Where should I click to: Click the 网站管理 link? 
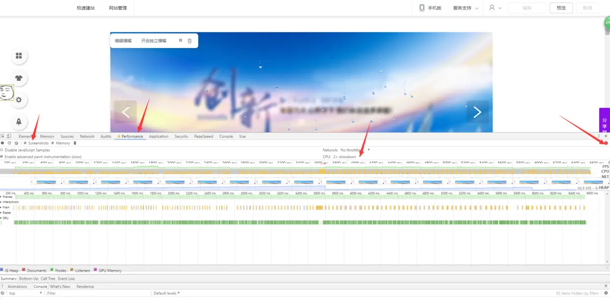[118, 8]
